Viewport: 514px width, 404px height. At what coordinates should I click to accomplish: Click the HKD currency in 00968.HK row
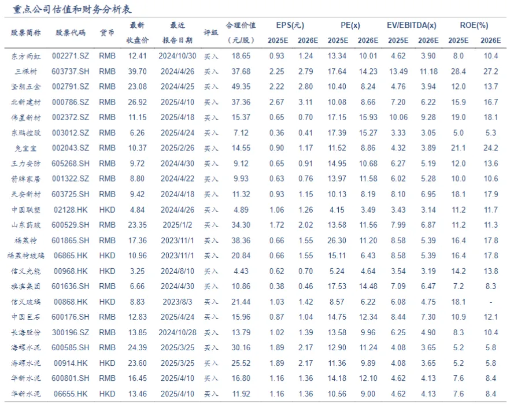click(x=107, y=271)
